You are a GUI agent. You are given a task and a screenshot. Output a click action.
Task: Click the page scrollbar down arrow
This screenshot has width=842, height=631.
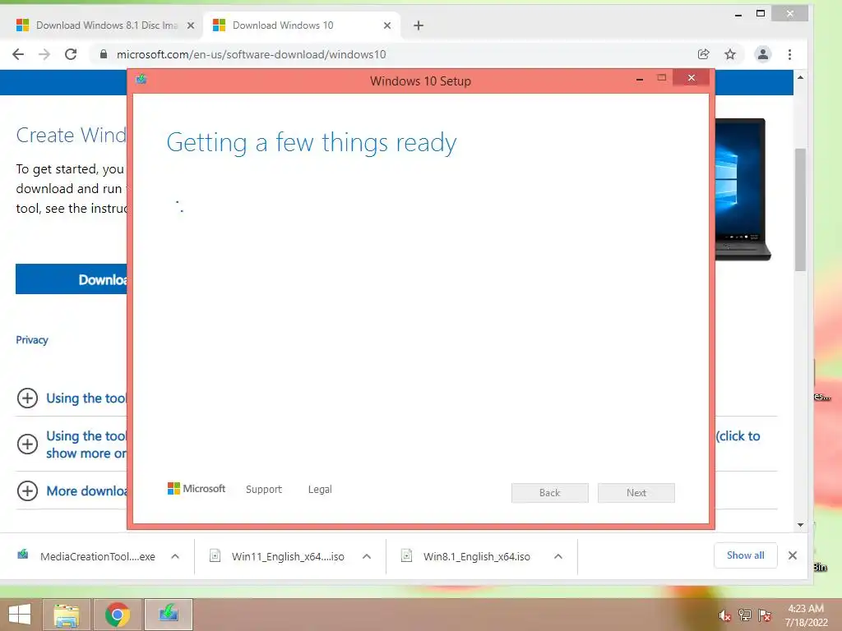(800, 525)
